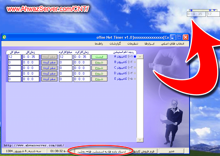220x156 pixels.
Task: Close the Coffee Net Timer window
Action: pyautogui.click(x=186, y=37)
